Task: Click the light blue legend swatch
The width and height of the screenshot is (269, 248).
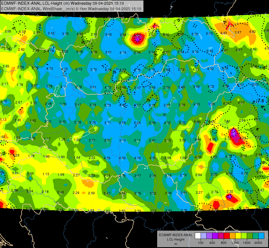Action: coord(262,236)
